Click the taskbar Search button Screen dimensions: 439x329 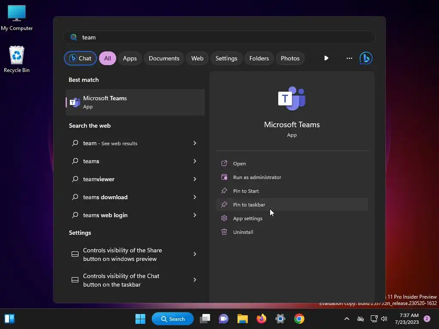click(172, 319)
